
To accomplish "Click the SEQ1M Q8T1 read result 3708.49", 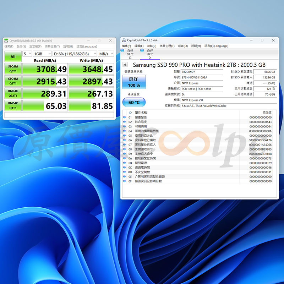I will click(x=45, y=69).
